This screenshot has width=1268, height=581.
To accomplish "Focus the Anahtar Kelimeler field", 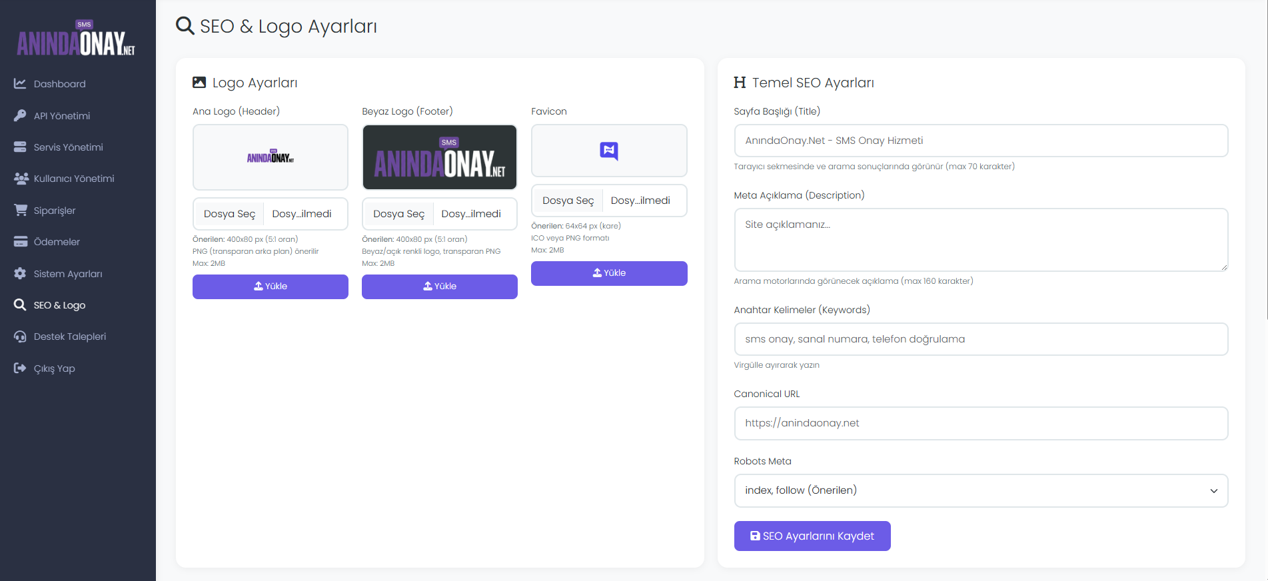I will point(981,339).
